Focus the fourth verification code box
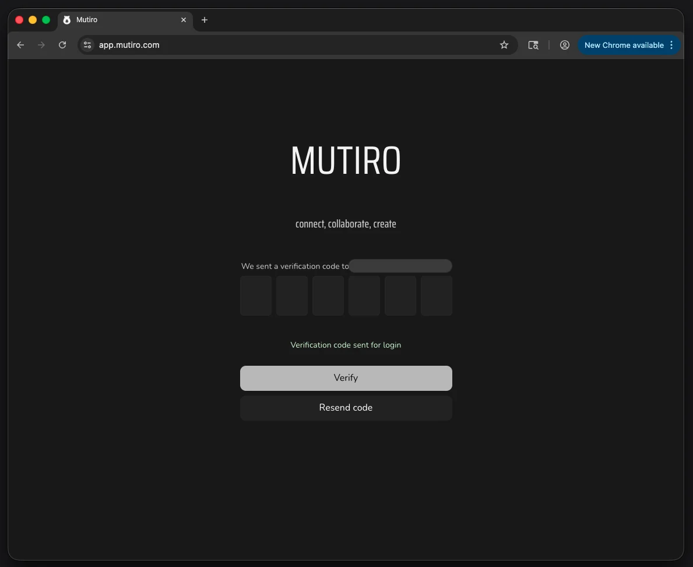Screen dimensions: 693x567 pyautogui.click(x=364, y=296)
